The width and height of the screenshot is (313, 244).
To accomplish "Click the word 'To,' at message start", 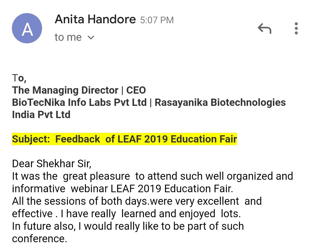I will coord(19,78).
